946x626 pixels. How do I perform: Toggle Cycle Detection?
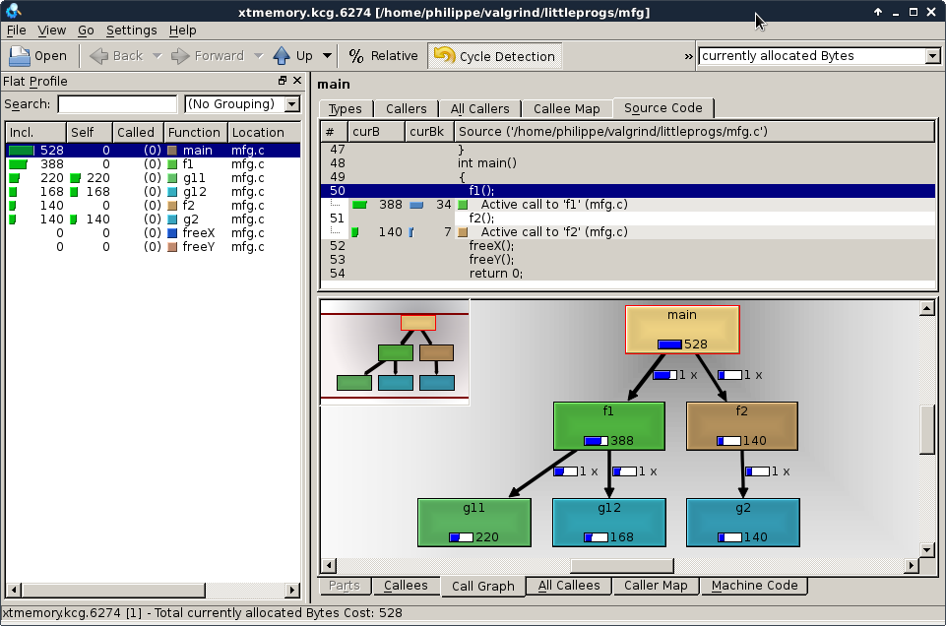(x=495, y=56)
